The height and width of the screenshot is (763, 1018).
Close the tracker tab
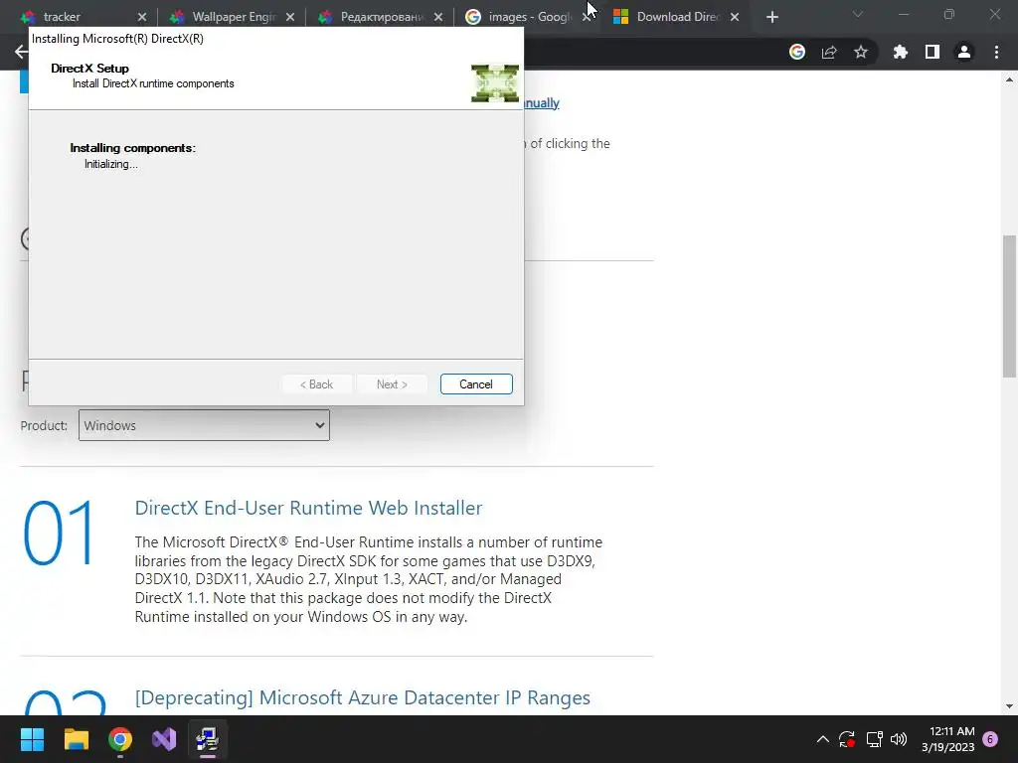click(142, 17)
